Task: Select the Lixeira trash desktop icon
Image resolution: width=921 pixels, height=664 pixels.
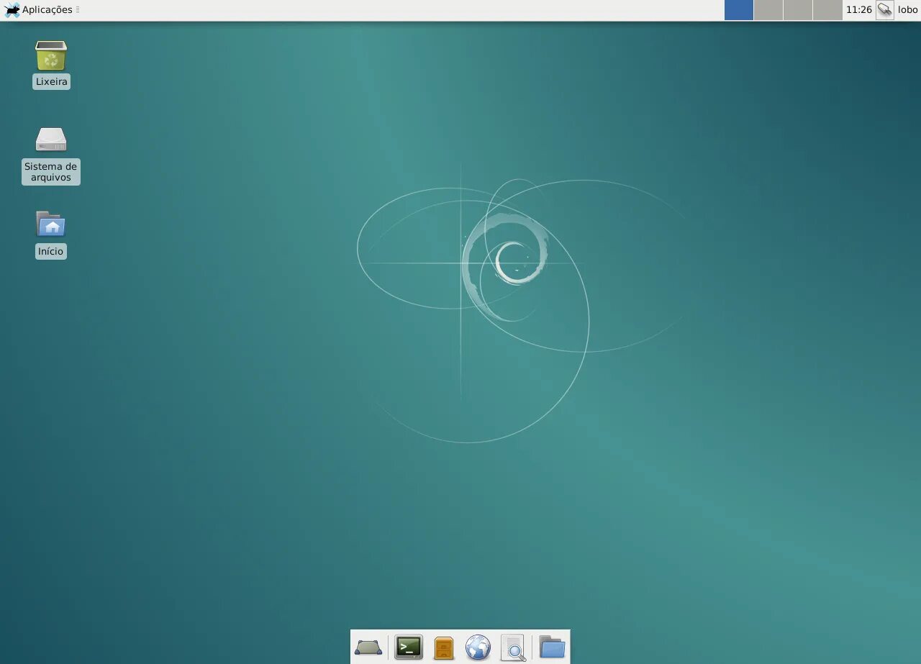Action: [51, 55]
